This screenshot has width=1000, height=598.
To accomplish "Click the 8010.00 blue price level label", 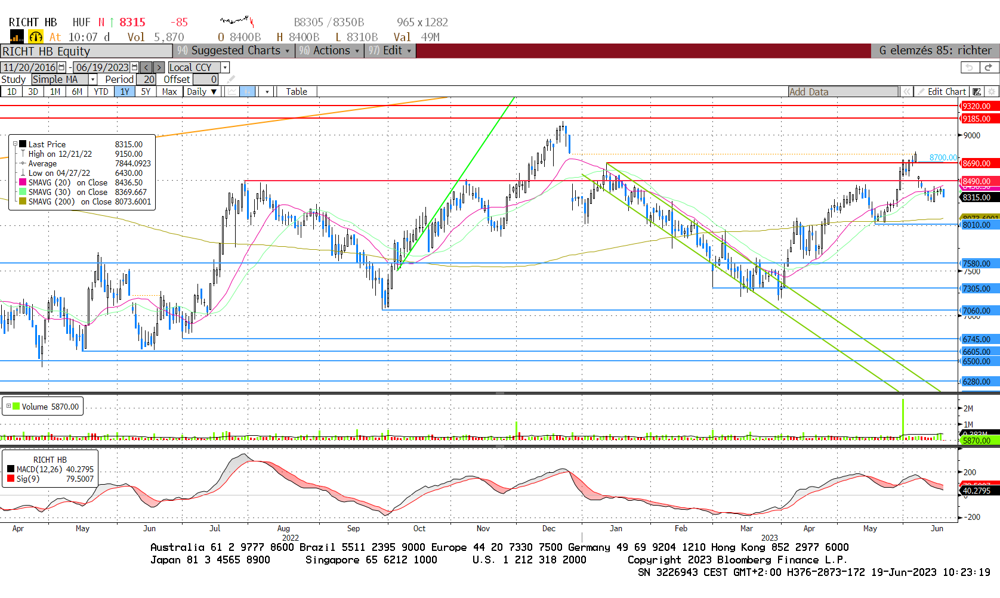I will (979, 225).
